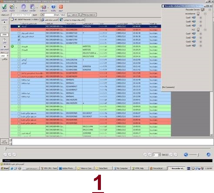This screenshot has height=193, width=214.
Task: Uncheck the fourth row's checked checkbox
Action: 19,37
